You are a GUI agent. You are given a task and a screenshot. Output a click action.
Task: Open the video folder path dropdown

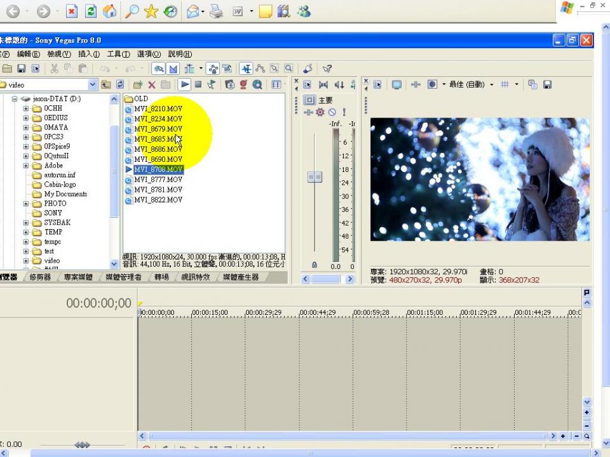93,84
